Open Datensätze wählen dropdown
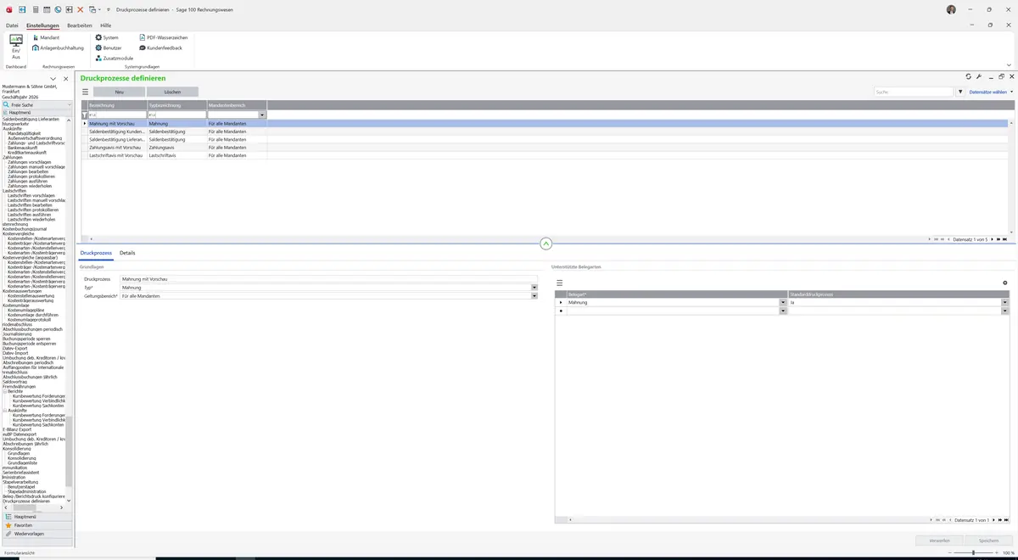 click(991, 92)
